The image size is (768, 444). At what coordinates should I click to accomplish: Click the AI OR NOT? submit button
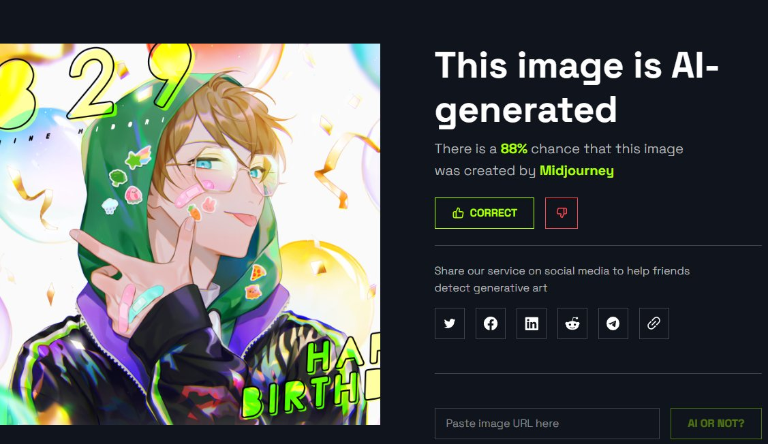(716, 424)
